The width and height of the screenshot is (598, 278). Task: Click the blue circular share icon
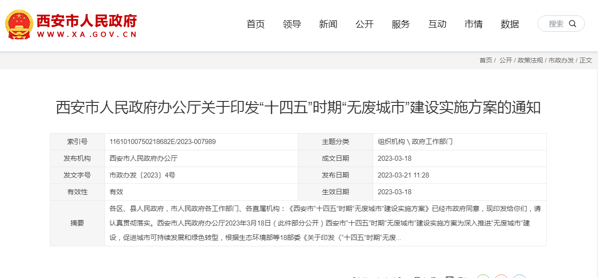coord(519,276)
